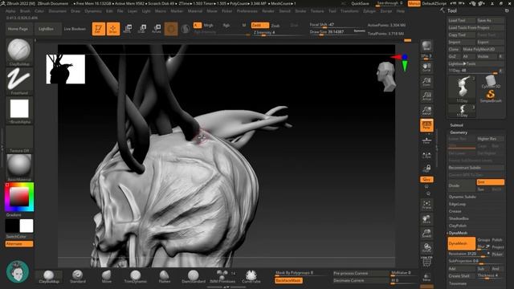Viewport: 514px width, 289px height.
Task: Click the Load Tool button
Action: tap(462, 20)
